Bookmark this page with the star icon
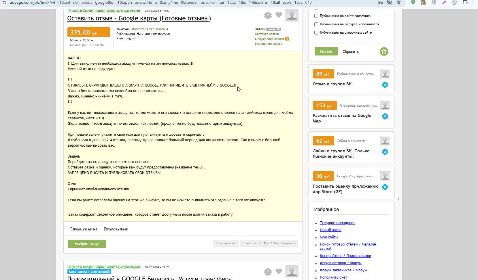 (399, 2)
